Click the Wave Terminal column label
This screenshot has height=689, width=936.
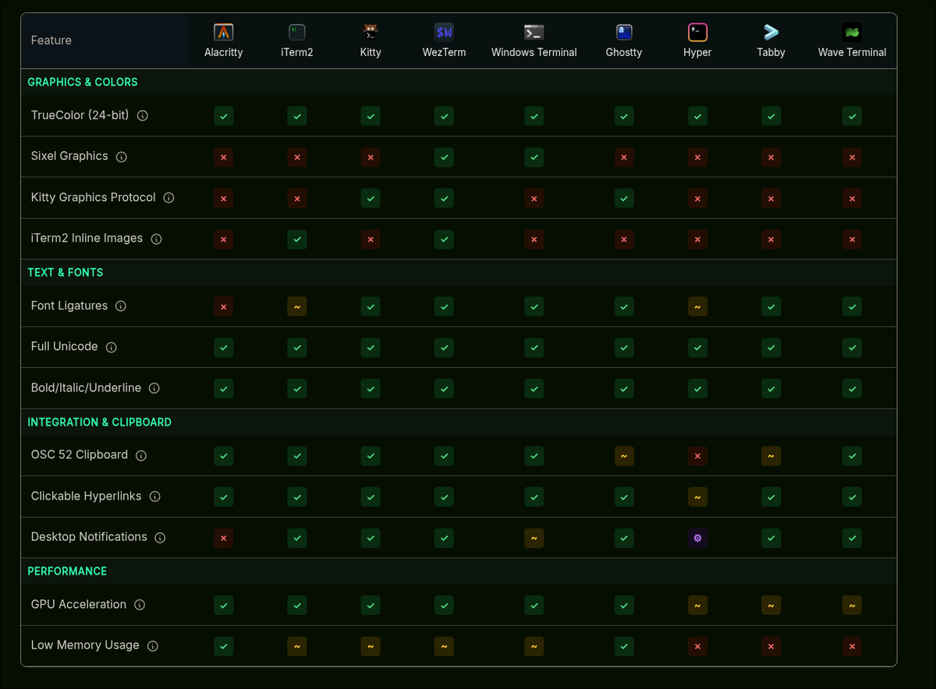point(852,52)
